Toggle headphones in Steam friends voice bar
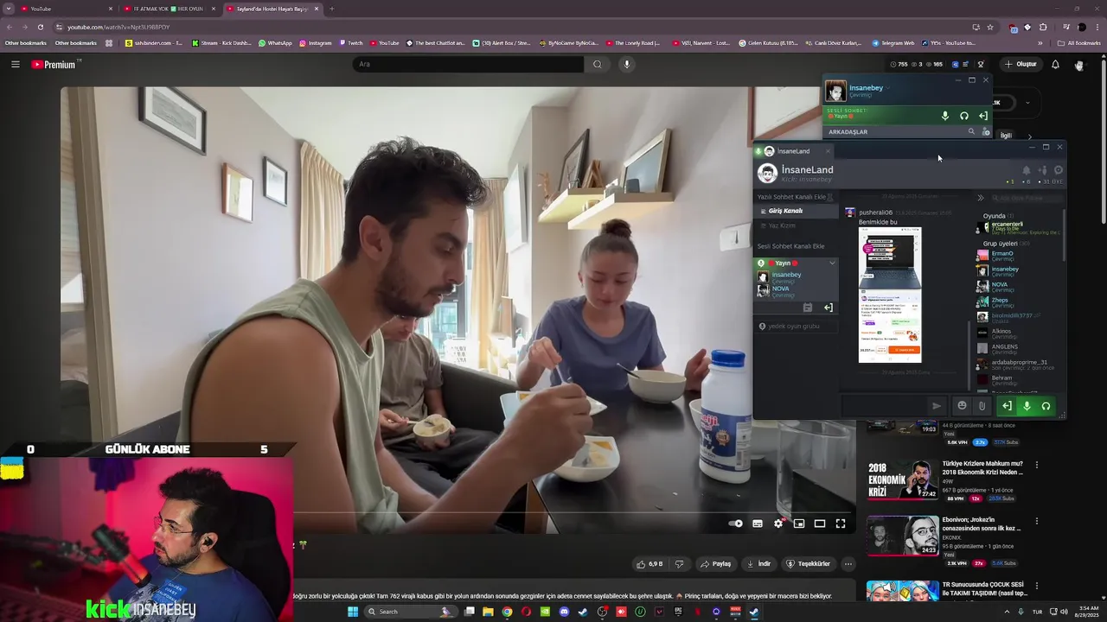1107x622 pixels. 964,116
